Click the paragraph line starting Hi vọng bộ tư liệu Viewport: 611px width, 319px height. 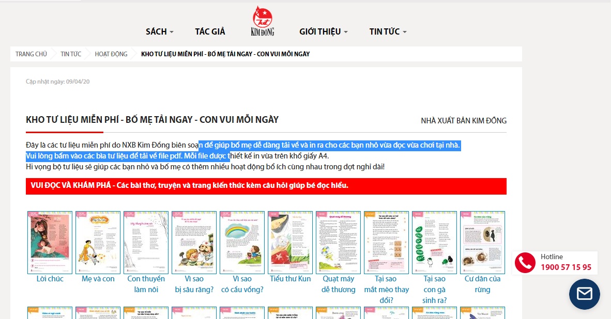click(205, 167)
